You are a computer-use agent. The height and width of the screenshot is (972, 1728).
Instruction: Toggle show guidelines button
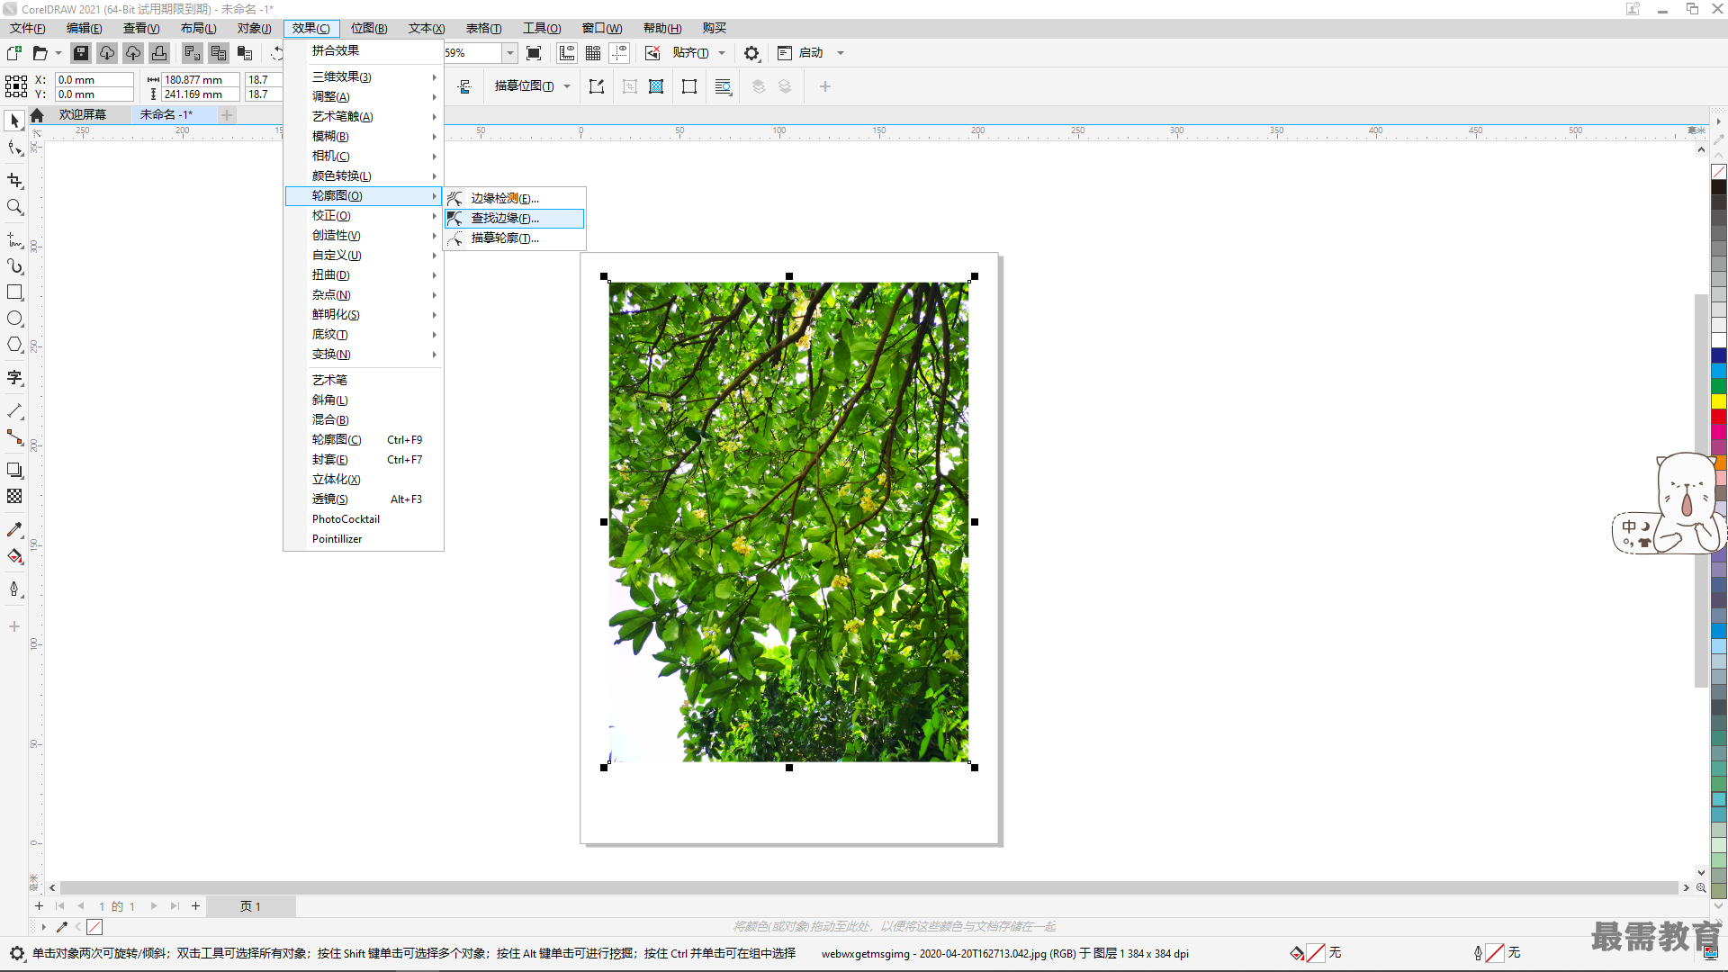point(620,53)
